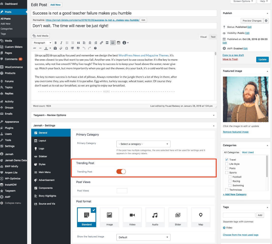Click Copy to a new draft
Screen dimensions: 272x244
click(x=233, y=55)
